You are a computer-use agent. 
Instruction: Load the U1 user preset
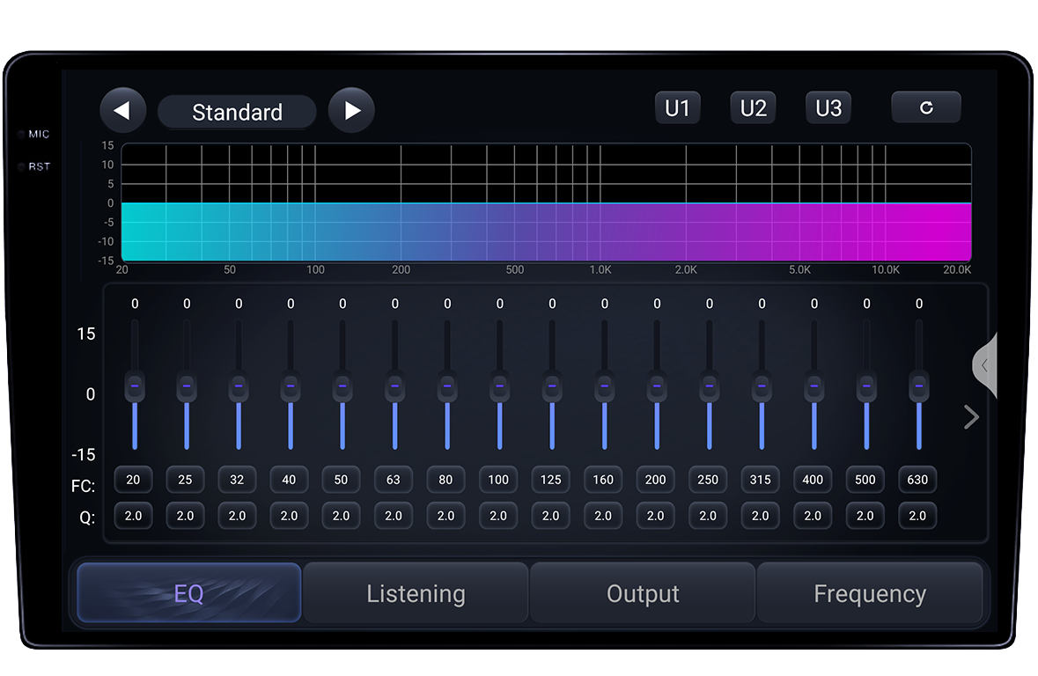(677, 108)
